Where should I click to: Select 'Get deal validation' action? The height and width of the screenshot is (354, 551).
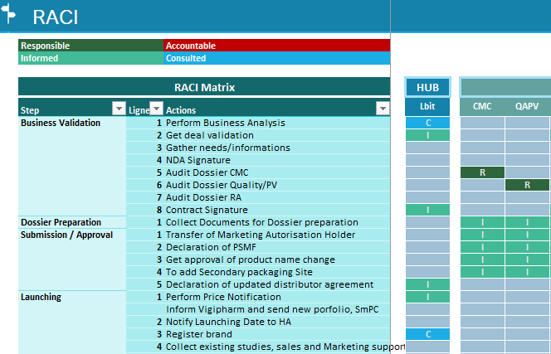pyautogui.click(x=277, y=135)
